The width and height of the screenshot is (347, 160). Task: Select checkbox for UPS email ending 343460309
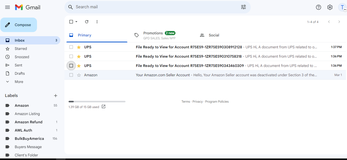coord(71,66)
